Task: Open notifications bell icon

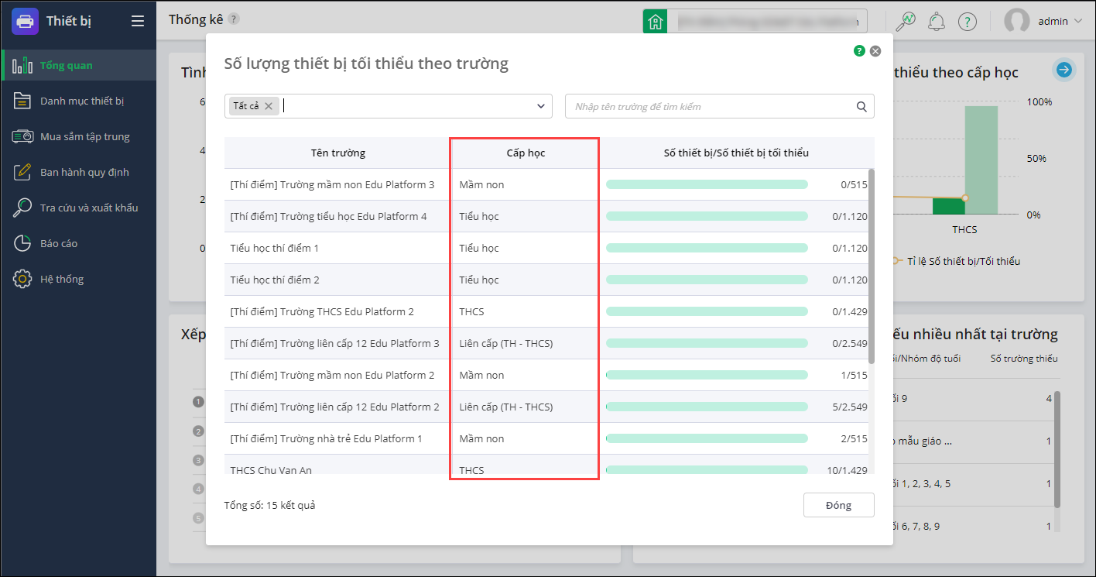Action: point(937,22)
